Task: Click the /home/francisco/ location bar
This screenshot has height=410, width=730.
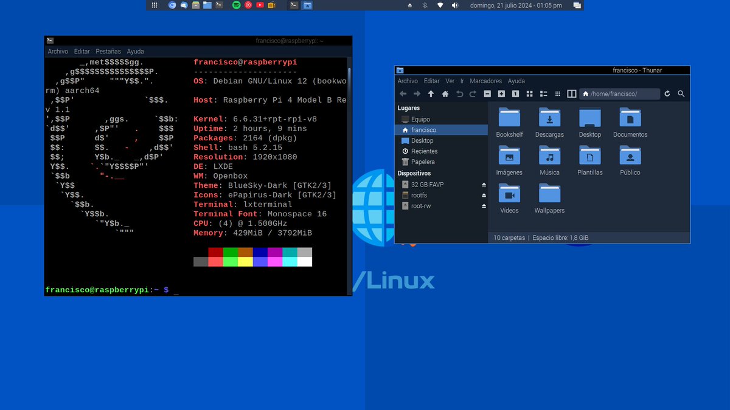Action: [x=620, y=94]
